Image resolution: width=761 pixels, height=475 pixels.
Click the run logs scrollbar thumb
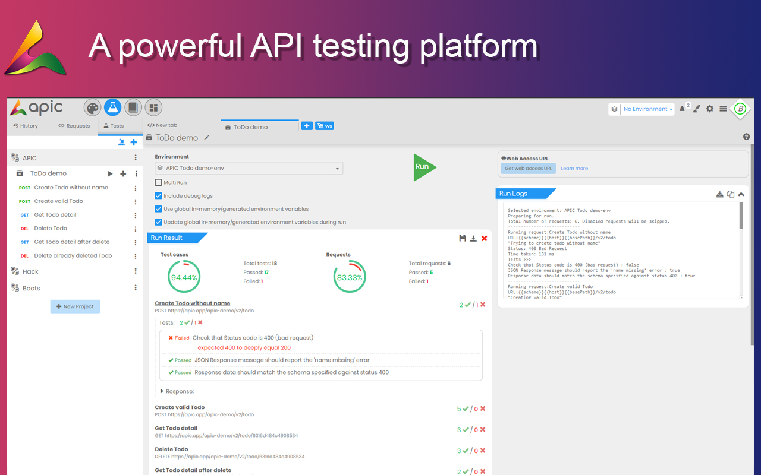click(x=740, y=216)
